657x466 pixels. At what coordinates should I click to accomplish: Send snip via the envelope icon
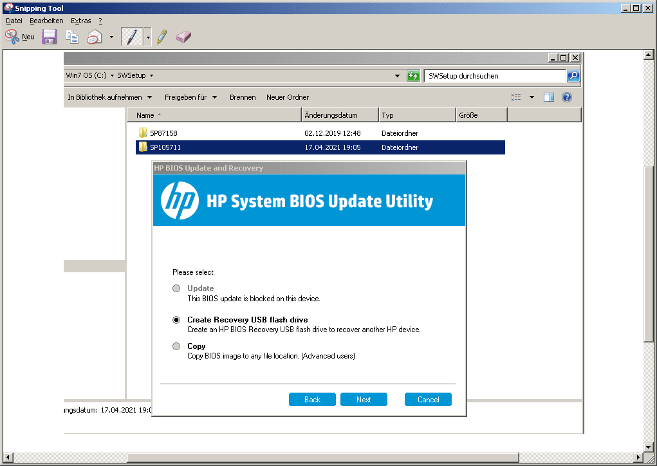tap(95, 37)
